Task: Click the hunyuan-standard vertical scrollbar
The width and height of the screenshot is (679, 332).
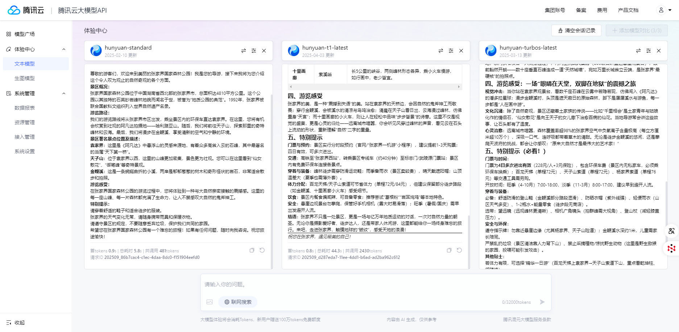Action: coord(271,181)
